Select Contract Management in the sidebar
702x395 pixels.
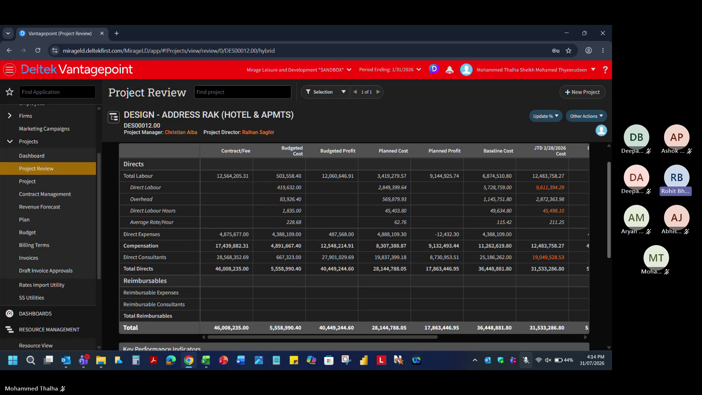click(x=45, y=194)
